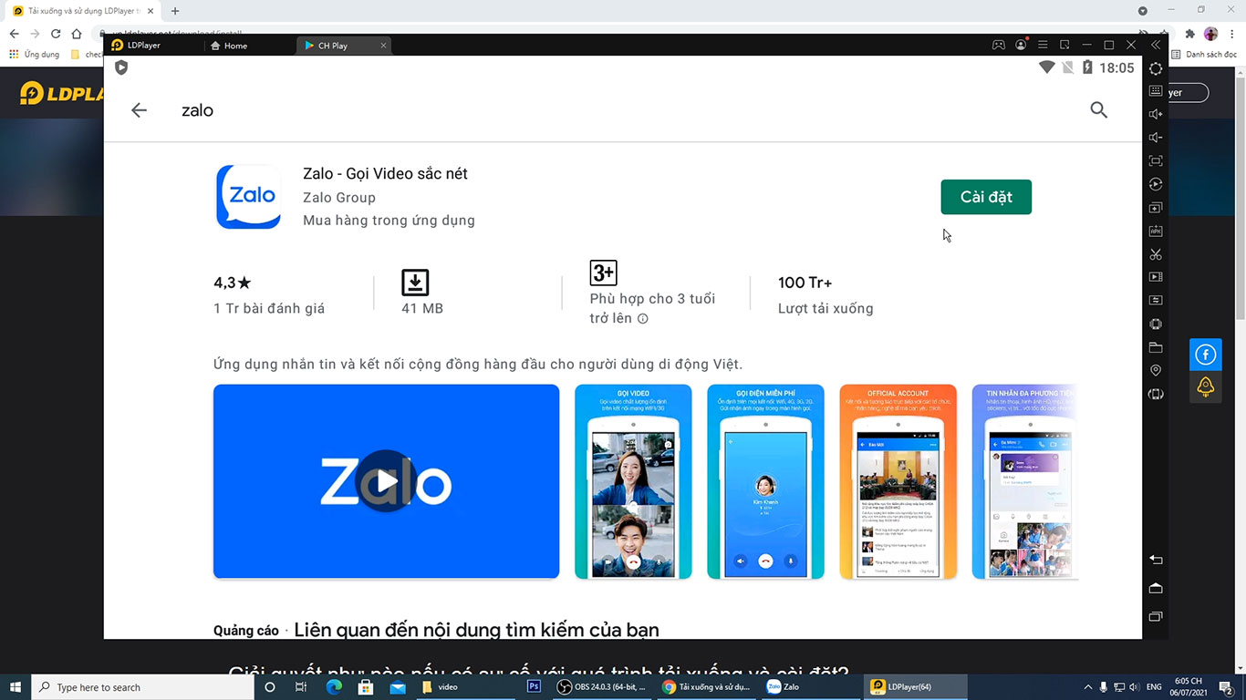
Task: Switch to the Home tab in LDPlayer
Action: click(x=229, y=46)
